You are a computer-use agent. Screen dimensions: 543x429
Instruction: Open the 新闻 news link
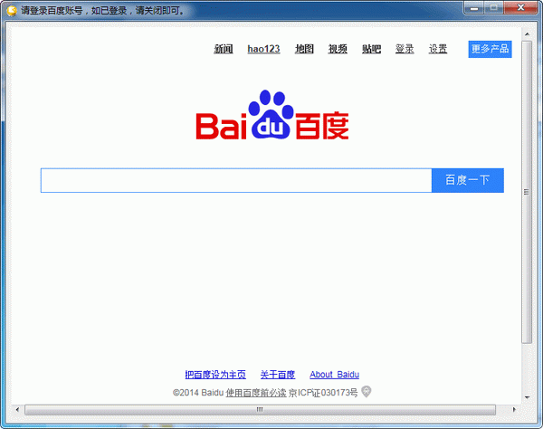[224, 49]
